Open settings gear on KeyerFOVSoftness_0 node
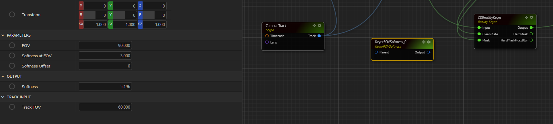 tap(429, 42)
